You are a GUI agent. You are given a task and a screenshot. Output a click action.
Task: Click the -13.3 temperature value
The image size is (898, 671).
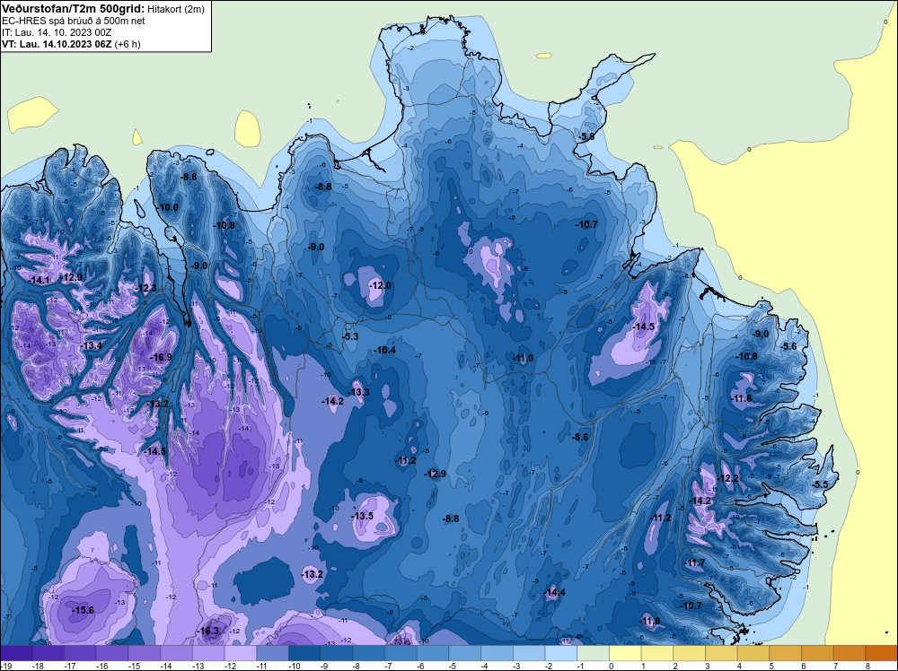pyautogui.click(x=360, y=392)
